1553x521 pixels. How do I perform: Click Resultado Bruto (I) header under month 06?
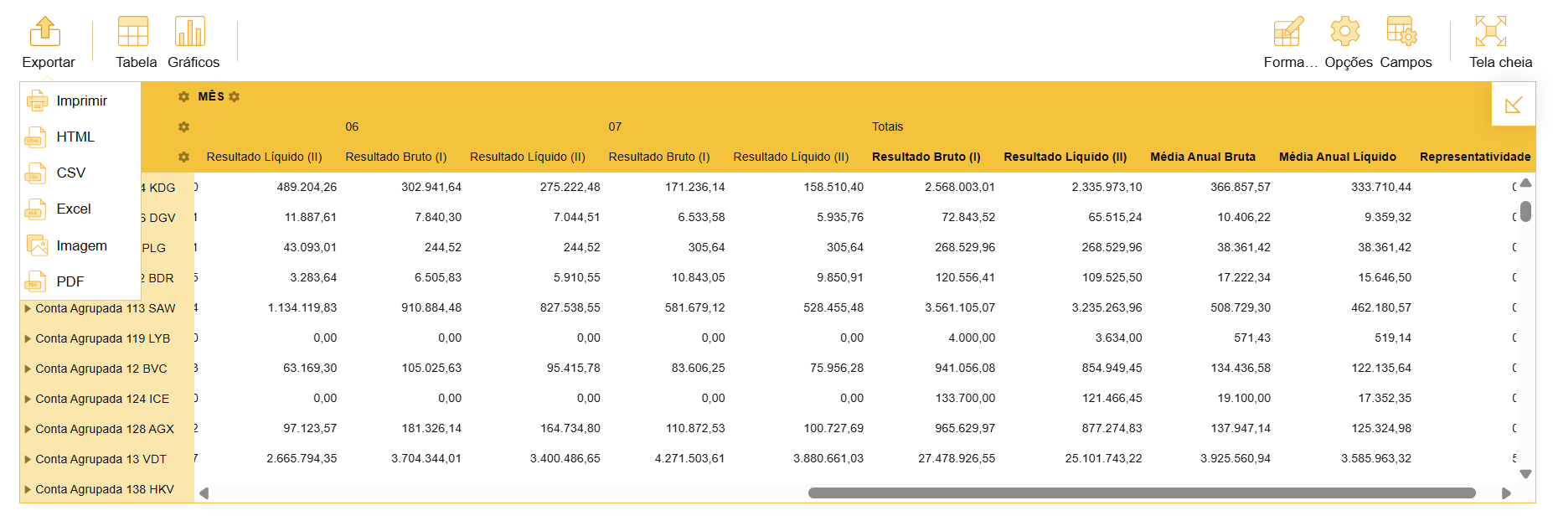396,157
